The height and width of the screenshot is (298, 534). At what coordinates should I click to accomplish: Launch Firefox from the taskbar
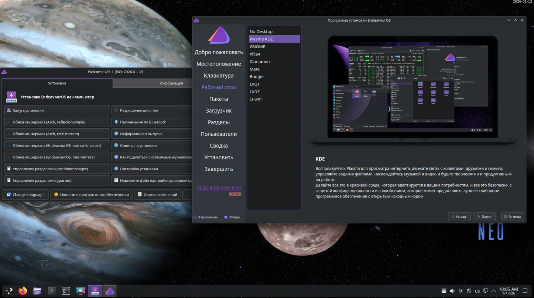coord(23,291)
